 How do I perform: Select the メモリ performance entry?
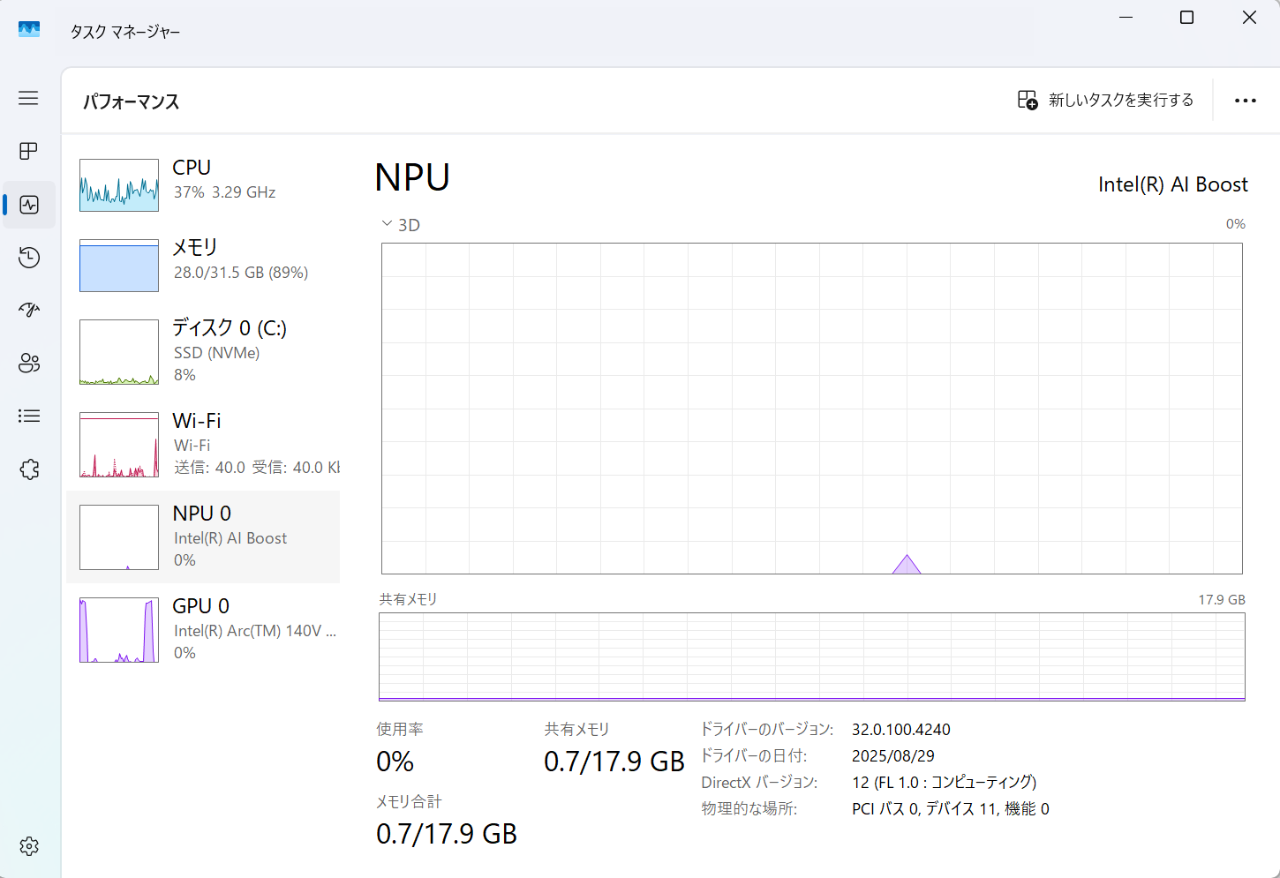[x=203, y=265]
